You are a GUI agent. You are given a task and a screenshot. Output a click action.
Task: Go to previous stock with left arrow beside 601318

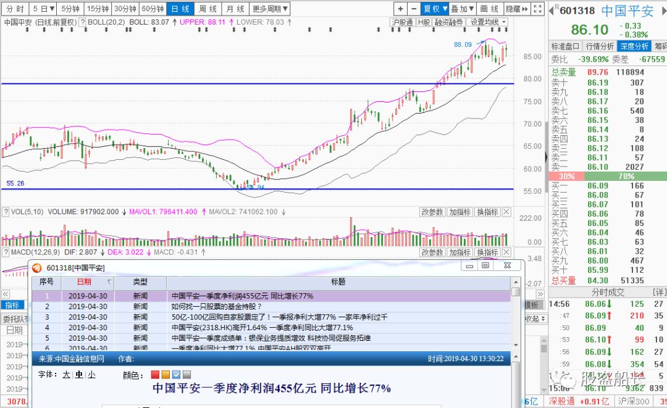(552, 10)
